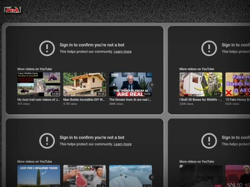Click the Back logo button
The width and height of the screenshot is (250, 187).
pyautogui.click(x=12, y=10)
